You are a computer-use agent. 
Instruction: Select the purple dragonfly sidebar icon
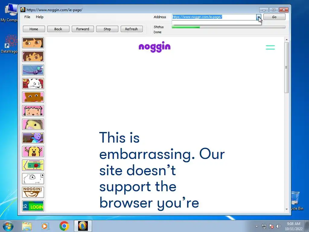pyautogui.click(x=33, y=70)
